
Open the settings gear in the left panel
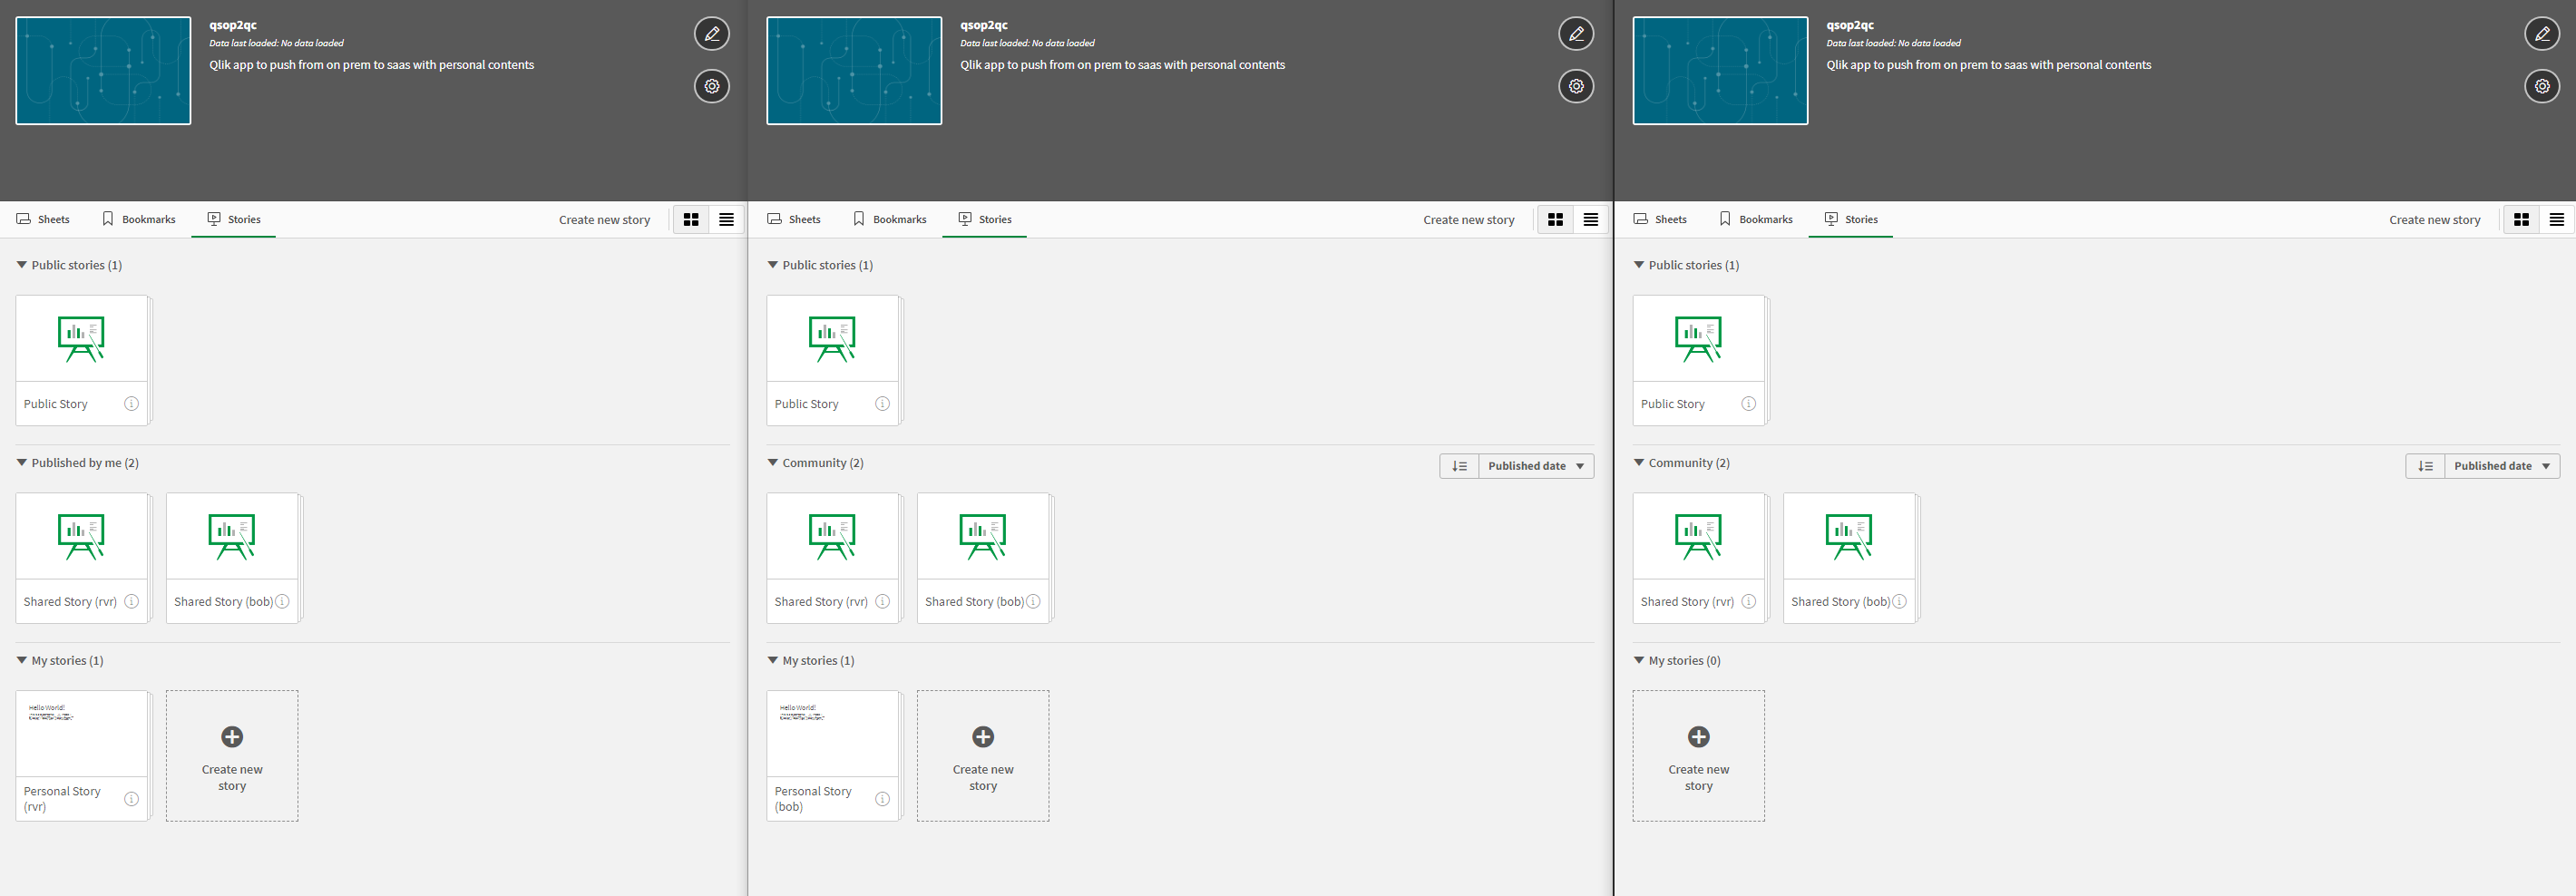711,86
